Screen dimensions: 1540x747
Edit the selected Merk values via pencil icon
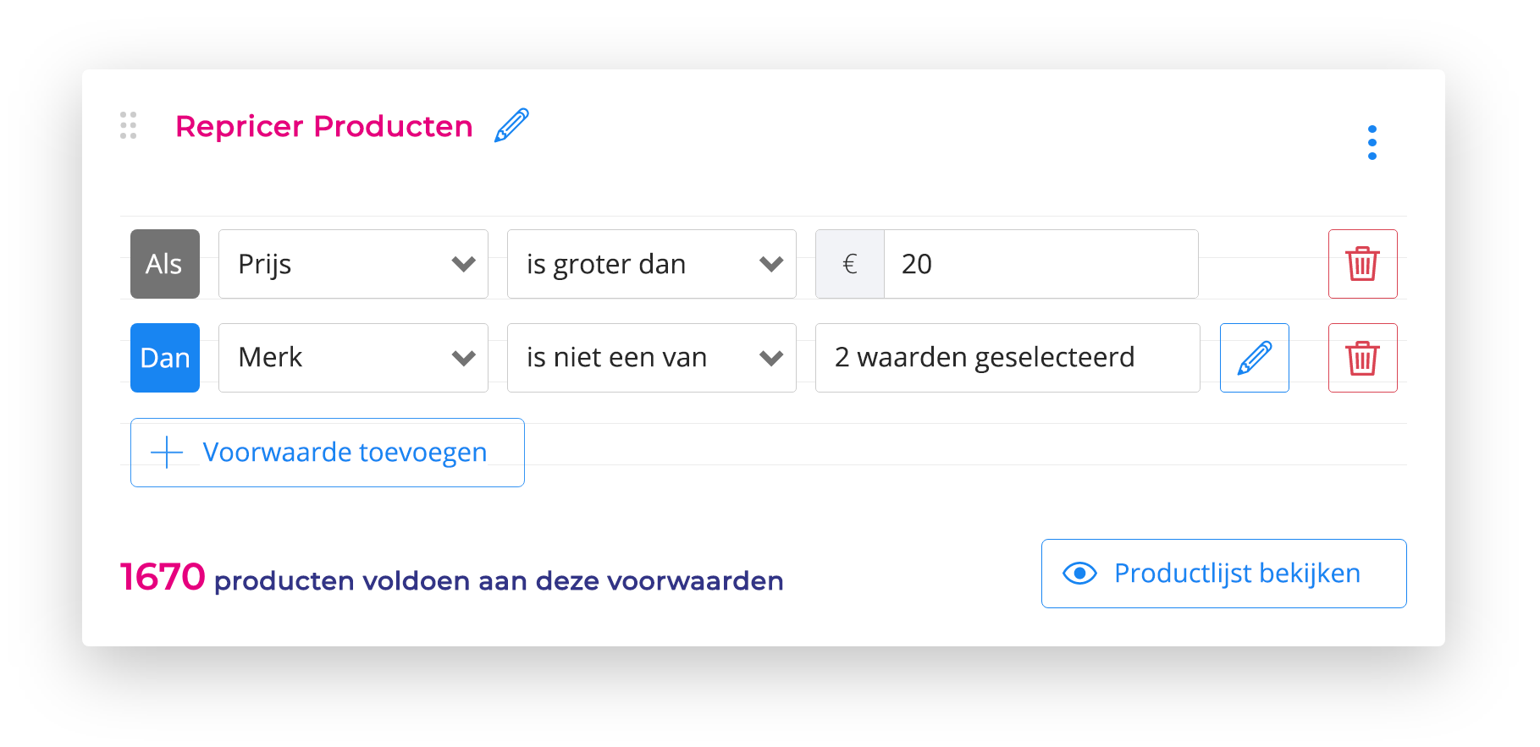click(1254, 357)
